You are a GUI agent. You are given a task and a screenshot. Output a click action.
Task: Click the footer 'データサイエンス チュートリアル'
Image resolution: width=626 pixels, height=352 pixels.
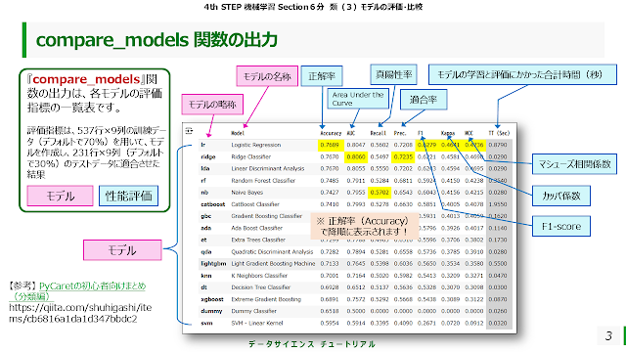point(311,344)
